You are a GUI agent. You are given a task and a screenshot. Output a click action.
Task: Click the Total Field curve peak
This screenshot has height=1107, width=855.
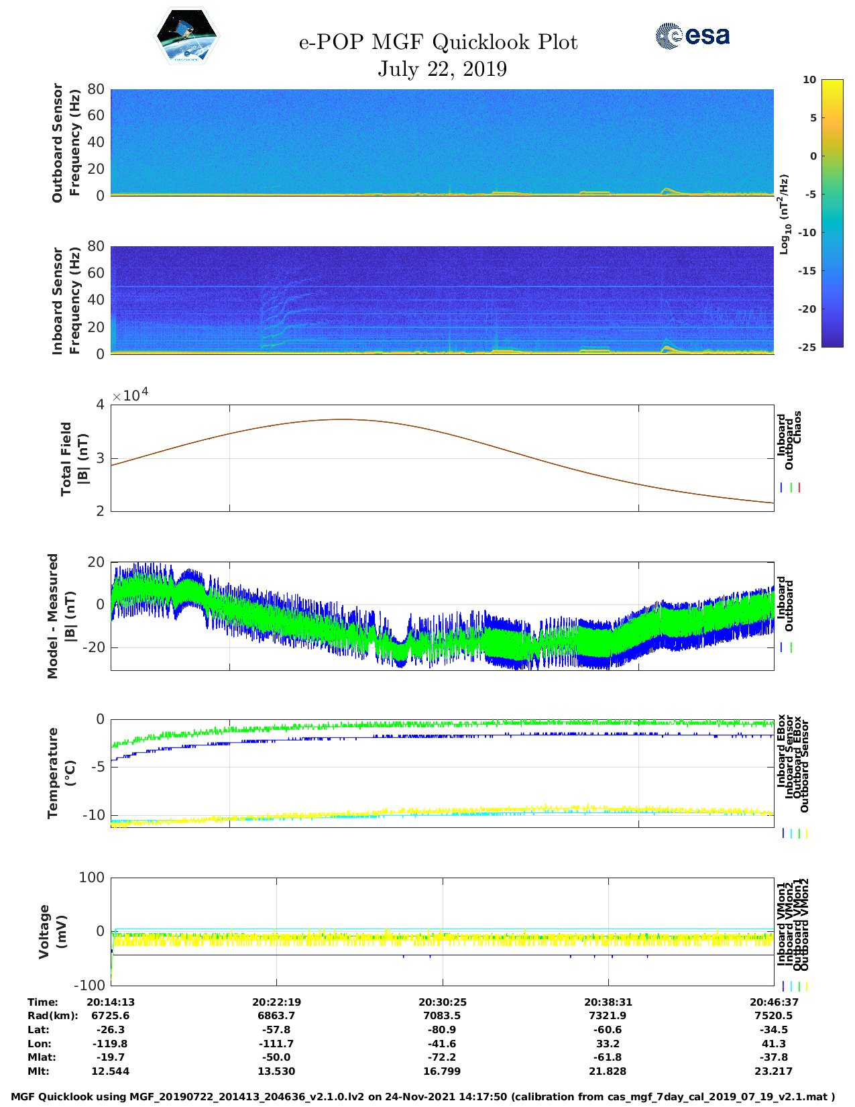click(x=342, y=419)
